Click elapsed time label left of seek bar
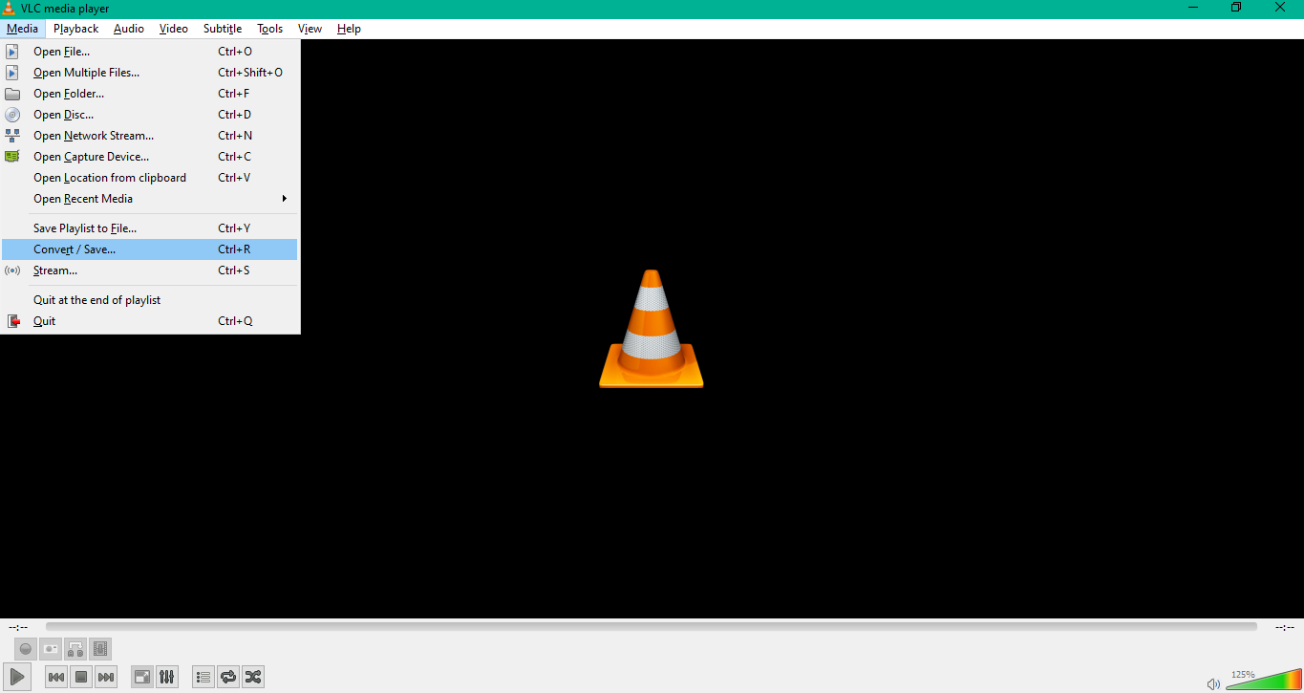Image resolution: width=1304 pixels, height=693 pixels. [x=18, y=627]
